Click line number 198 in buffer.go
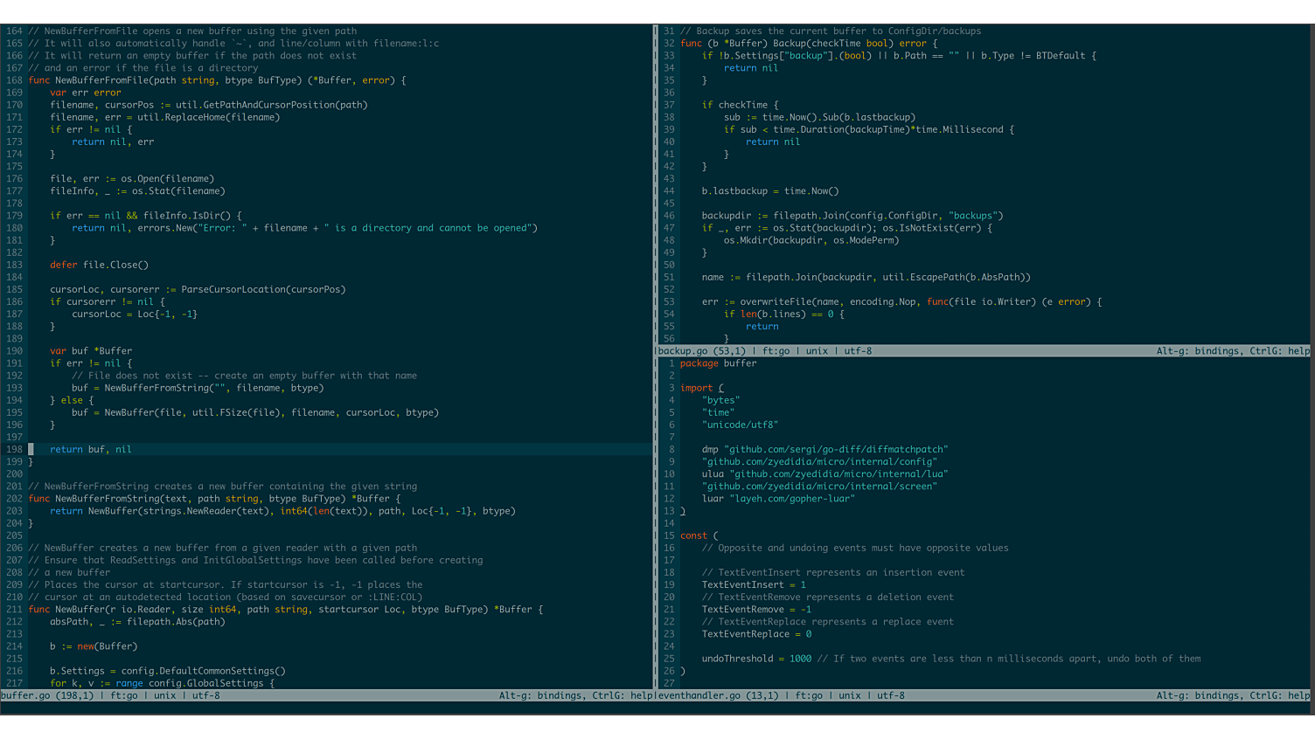The image size is (1315, 739). pyautogui.click(x=14, y=449)
